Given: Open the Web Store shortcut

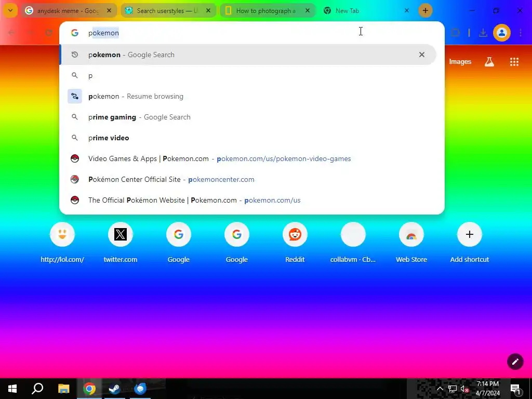Looking at the screenshot, I should (411, 243).
